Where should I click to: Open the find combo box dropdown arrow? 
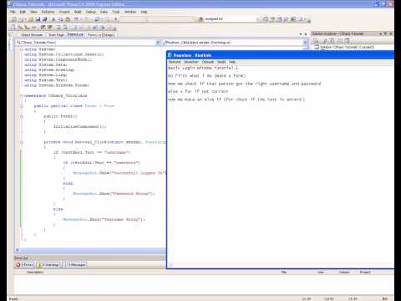click(x=257, y=19)
